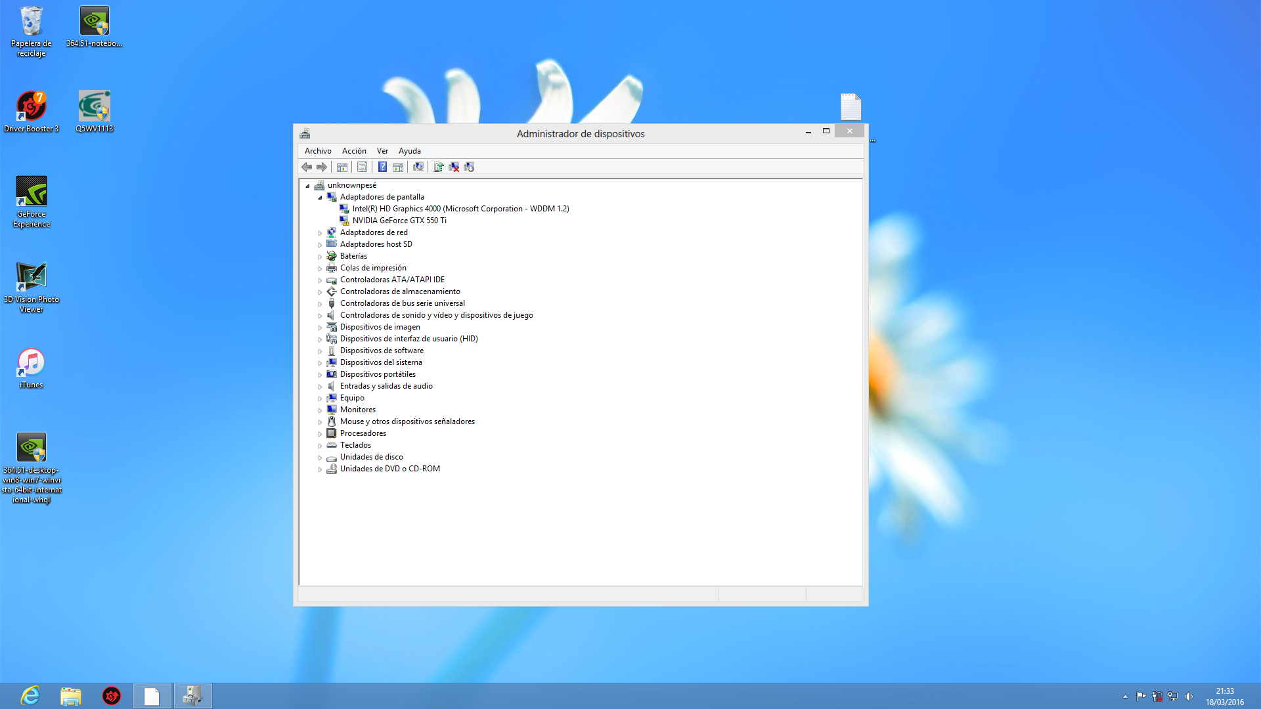The height and width of the screenshot is (709, 1261).
Task: Select Dispositivos portátiles item
Action: [x=378, y=374]
